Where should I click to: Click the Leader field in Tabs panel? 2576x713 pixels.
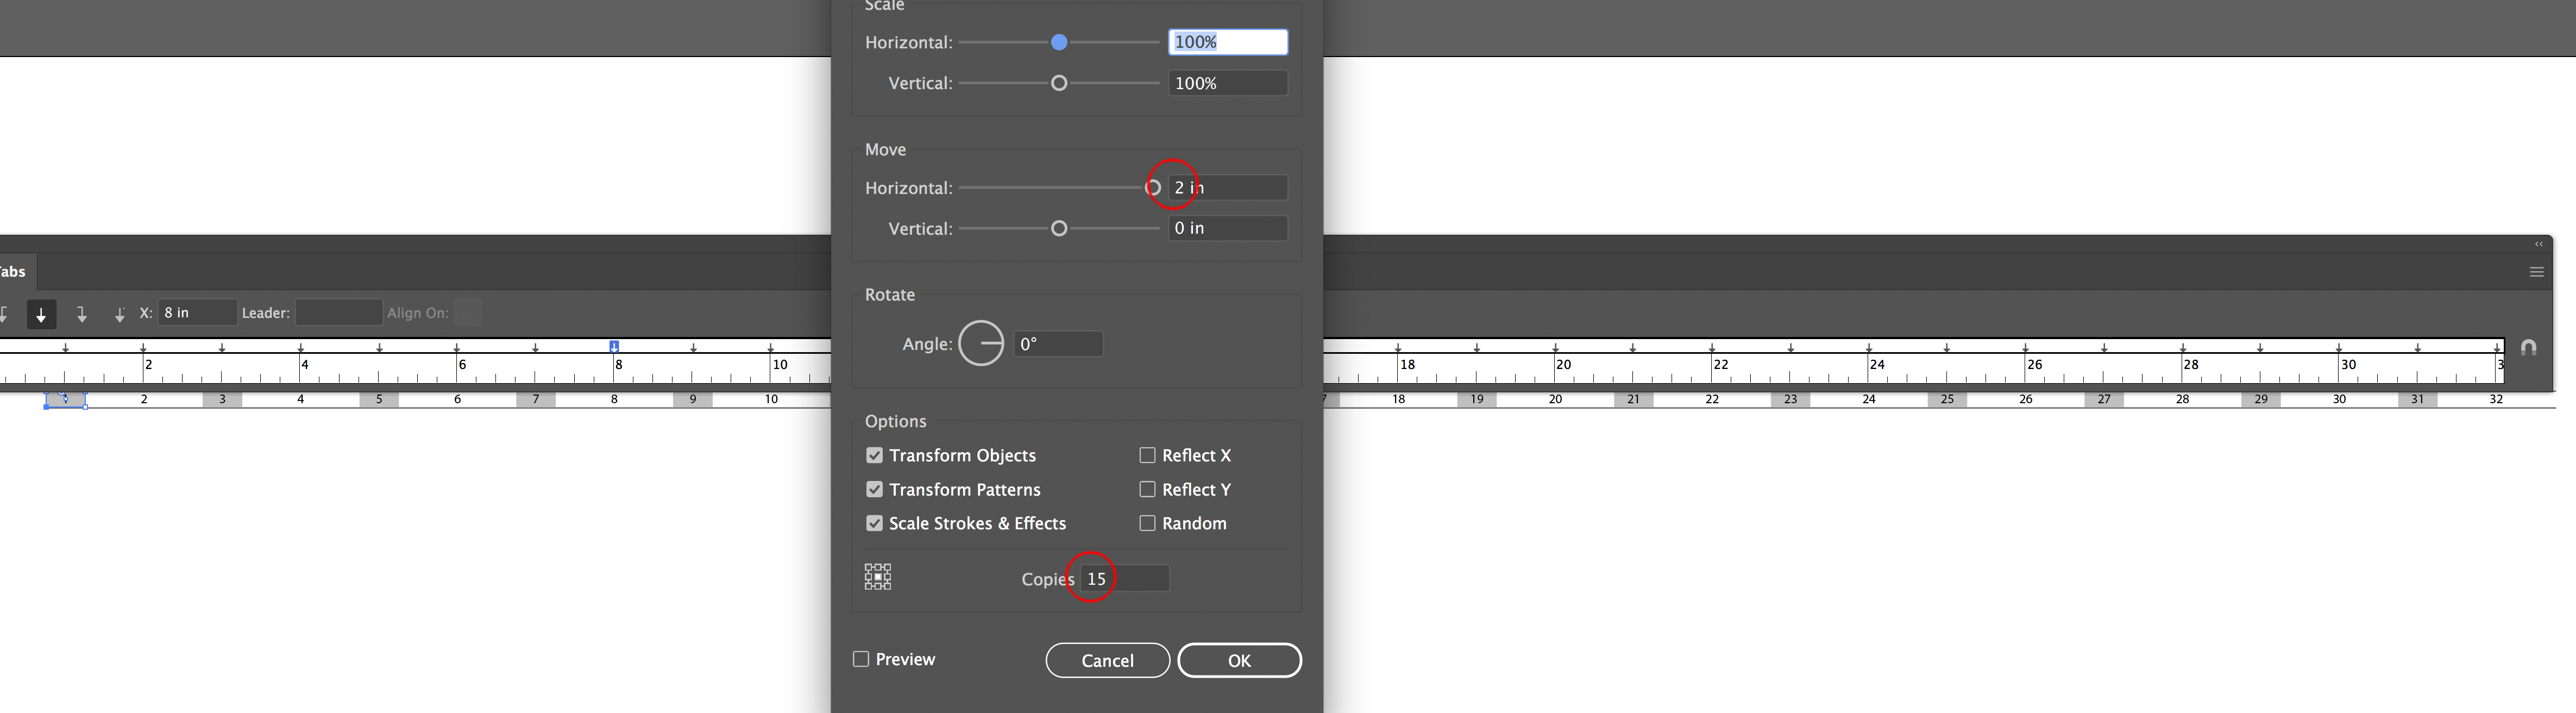(339, 313)
